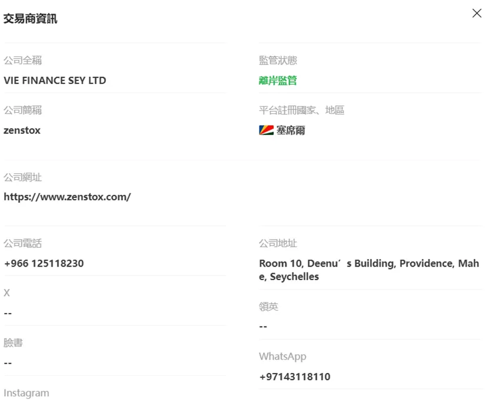Click the WhatsApp number +97143118110

point(295,377)
